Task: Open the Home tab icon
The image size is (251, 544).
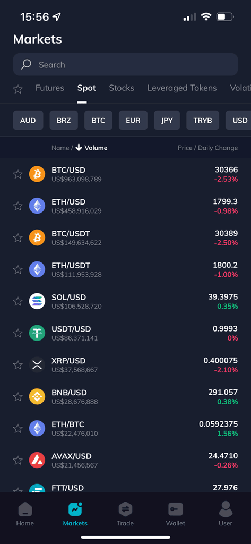Action: tap(25, 509)
